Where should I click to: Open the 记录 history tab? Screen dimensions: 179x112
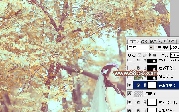pyautogui.click(x=153, y=41)
